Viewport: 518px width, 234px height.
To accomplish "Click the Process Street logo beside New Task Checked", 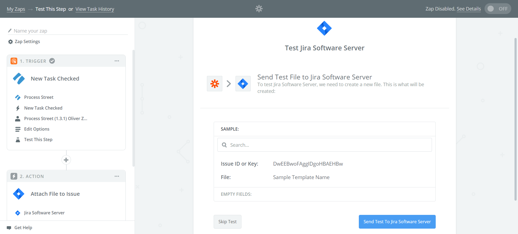I will (19, 79).
